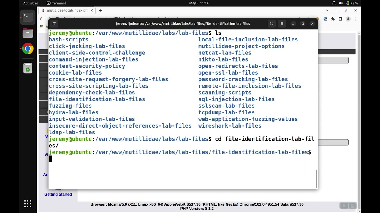Open a new Chrome tab with plus
Image resolution: width=380 pixels, height=213 pixels.
101,10
